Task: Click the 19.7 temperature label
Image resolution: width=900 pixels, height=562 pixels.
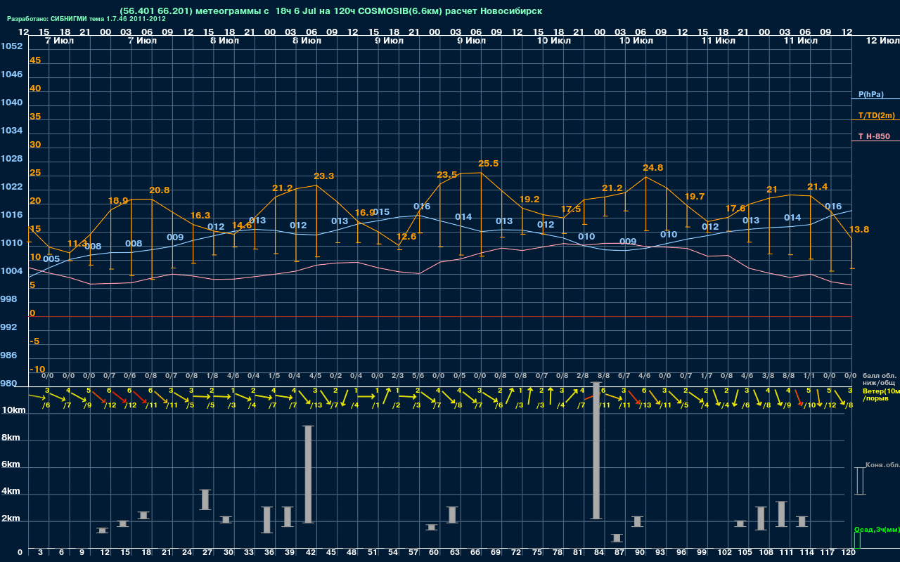Action: coord(694,197)
